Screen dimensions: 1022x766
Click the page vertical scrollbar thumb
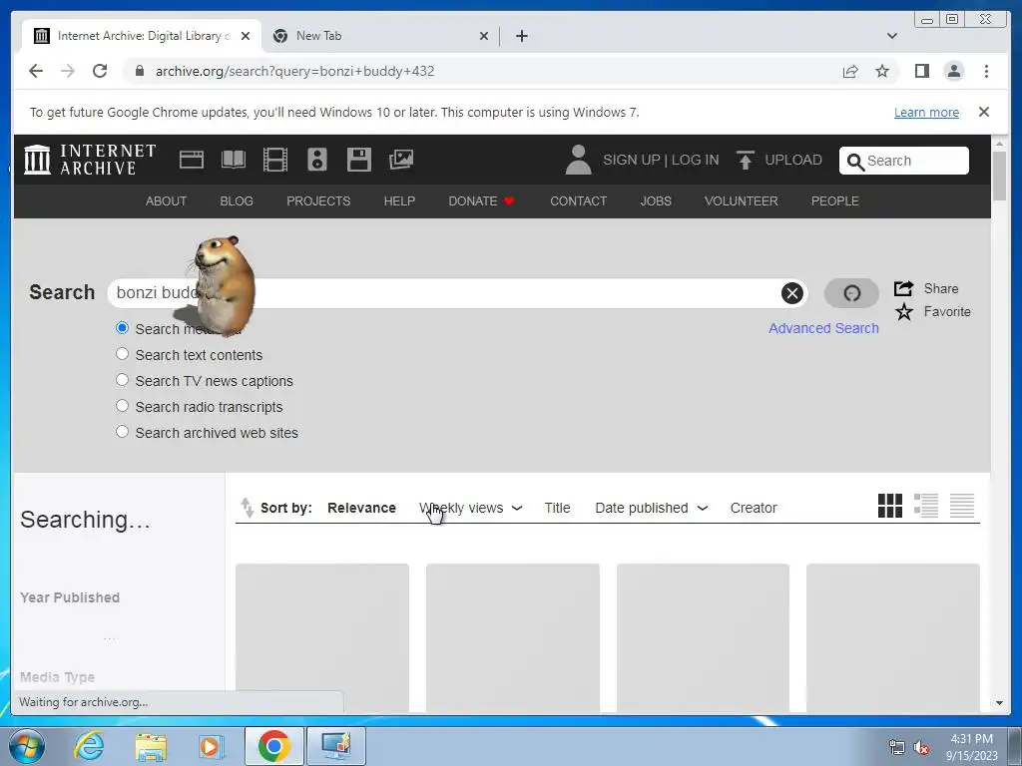coord(999,176)
